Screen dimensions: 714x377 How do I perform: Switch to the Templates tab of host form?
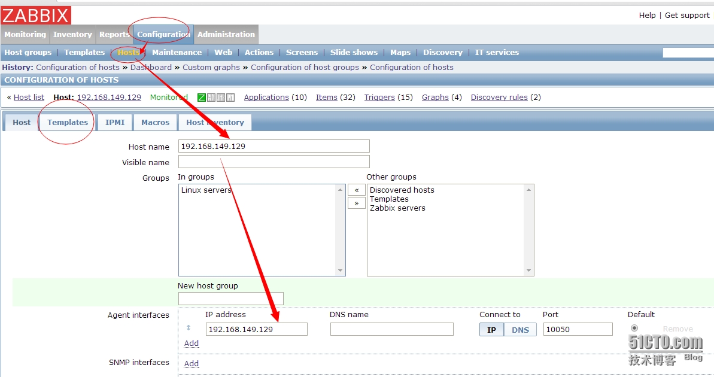pos(68,123)
